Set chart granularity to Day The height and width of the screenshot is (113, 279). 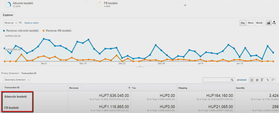coord(242,23)
